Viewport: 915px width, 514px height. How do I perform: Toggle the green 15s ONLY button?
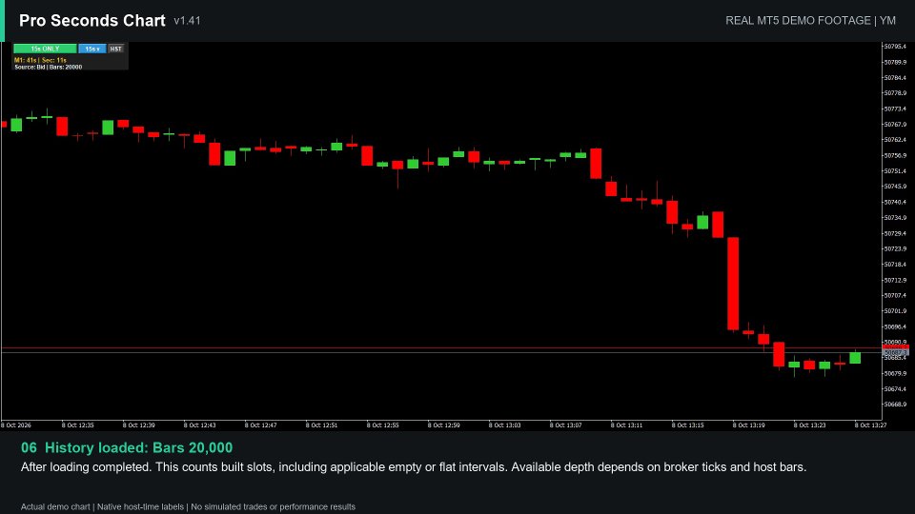(x=45, y=49)
